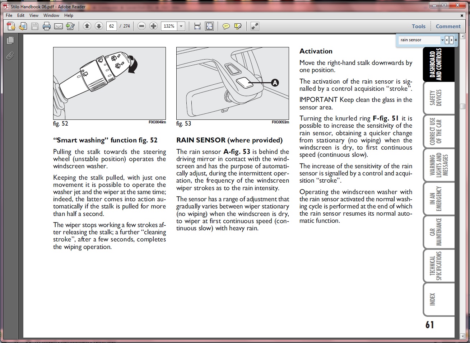Viewport: 470px width, 343px height.
Task: Click the Create PDF online icon
Action: pyautogui.click(x=11, y=26)
